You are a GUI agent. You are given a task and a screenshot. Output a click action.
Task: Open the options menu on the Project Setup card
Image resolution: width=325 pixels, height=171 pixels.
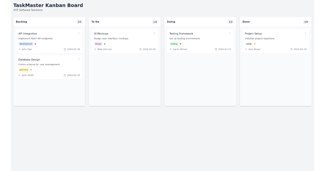305,33
